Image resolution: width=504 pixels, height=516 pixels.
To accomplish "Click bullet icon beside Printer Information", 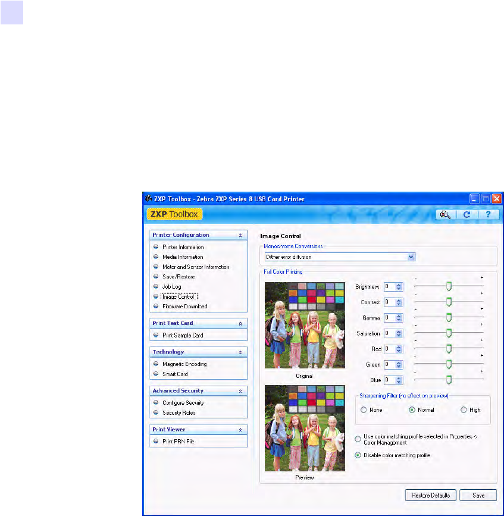I will click(156, 246).
